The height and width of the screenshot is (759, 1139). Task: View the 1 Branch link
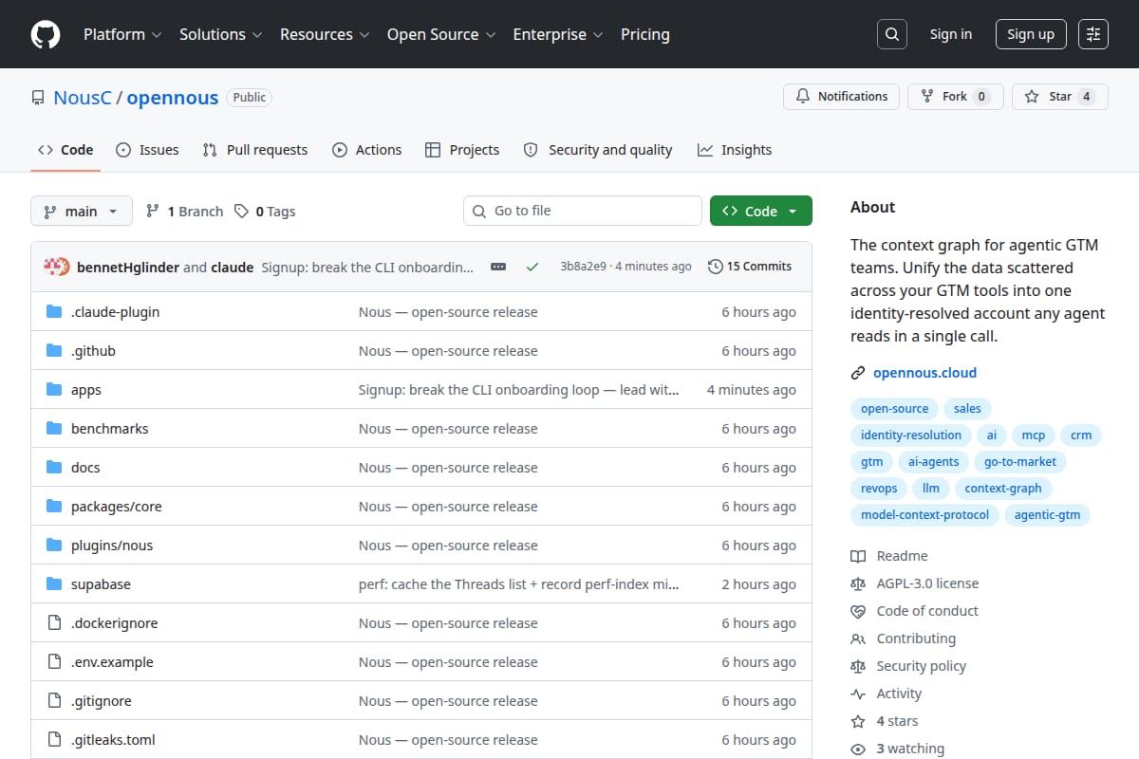pyautogui.click(x=184, y=212)
